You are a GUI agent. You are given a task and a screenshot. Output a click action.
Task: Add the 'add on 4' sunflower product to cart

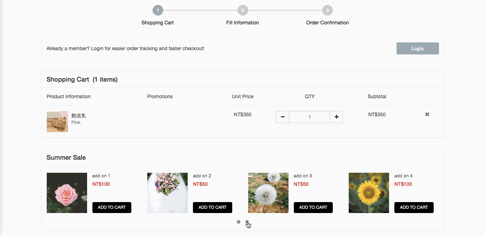[413, 207]
